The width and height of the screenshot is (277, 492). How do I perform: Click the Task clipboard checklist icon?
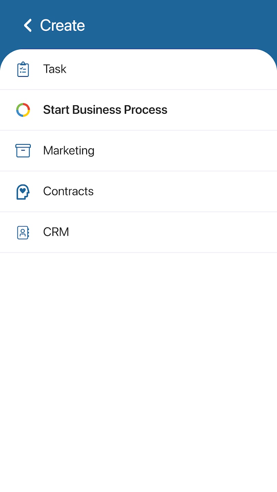23,69
